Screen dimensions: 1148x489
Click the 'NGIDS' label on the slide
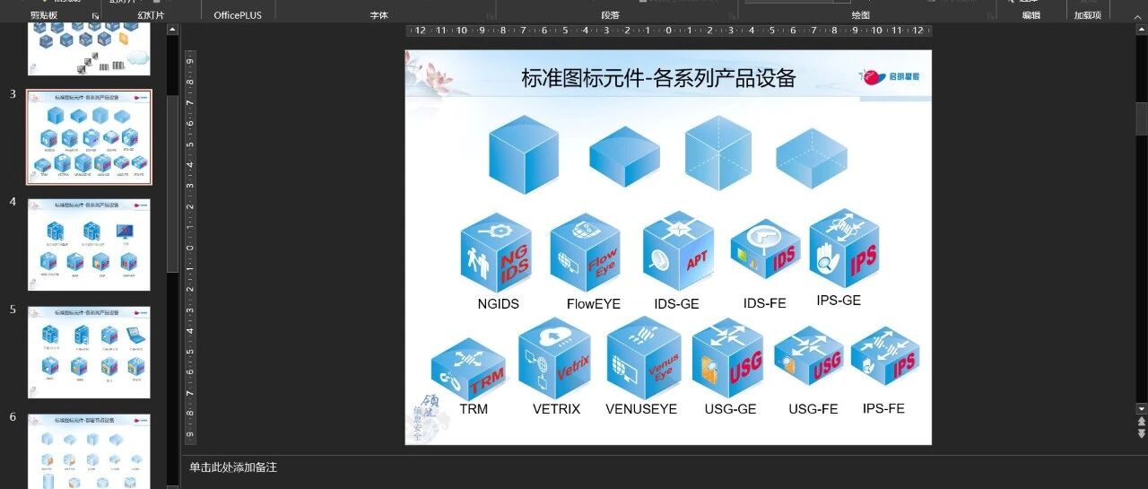[498, 303]
